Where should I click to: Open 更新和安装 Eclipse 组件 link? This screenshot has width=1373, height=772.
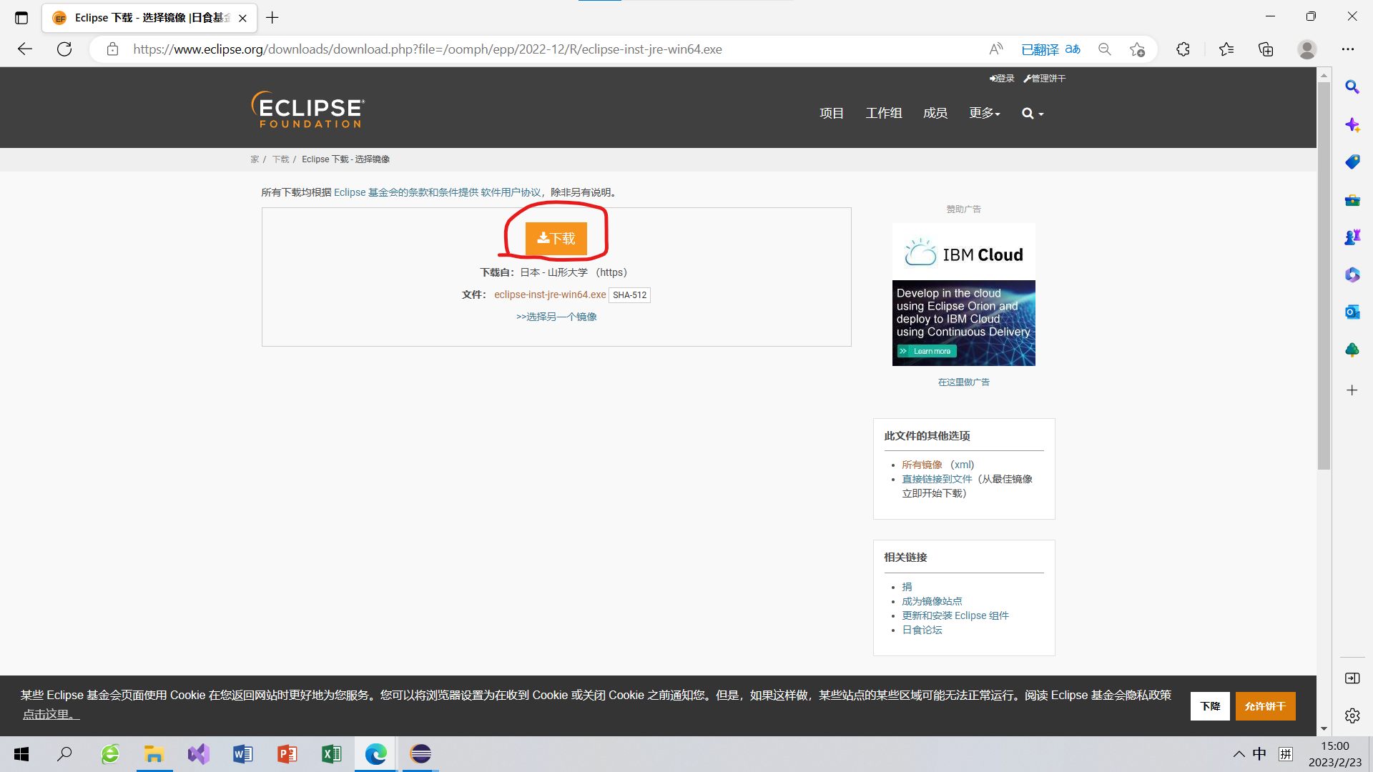[955, 615]
